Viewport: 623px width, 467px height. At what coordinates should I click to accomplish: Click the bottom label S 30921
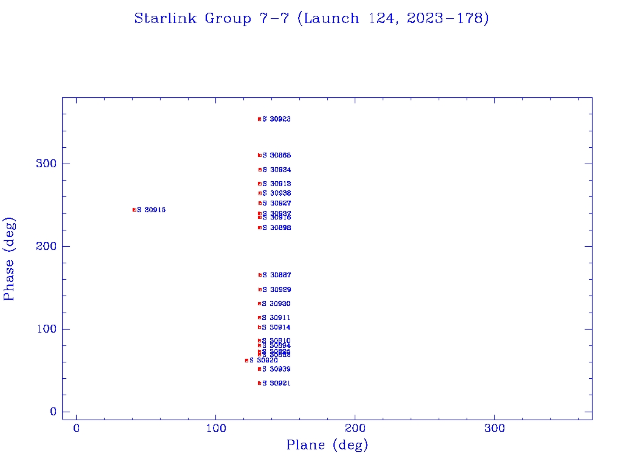coord(276,383)
